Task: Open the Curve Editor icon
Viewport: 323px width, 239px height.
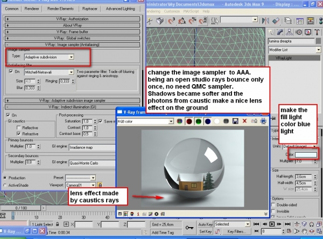Action: tap(300, 21)
